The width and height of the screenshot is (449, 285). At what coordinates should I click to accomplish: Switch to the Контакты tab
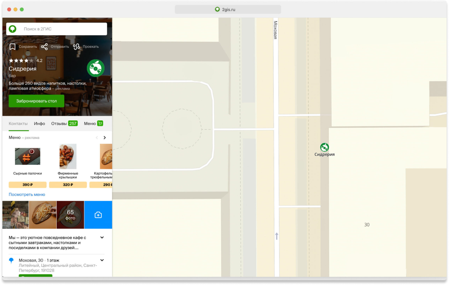[18, 124]
